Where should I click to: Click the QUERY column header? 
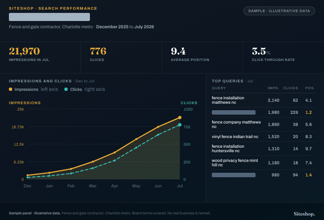point(219,88)
